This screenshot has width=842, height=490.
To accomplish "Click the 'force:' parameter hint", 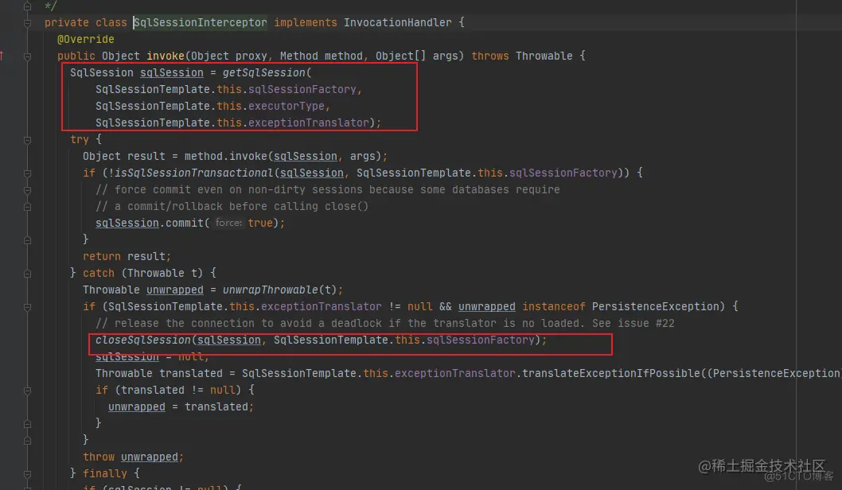I will click(228, 223).
